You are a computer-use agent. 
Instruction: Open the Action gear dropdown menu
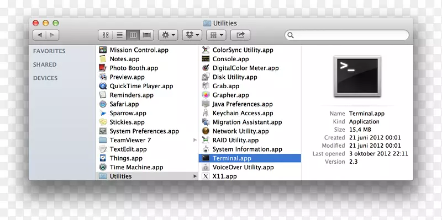(x=168, y=35)
